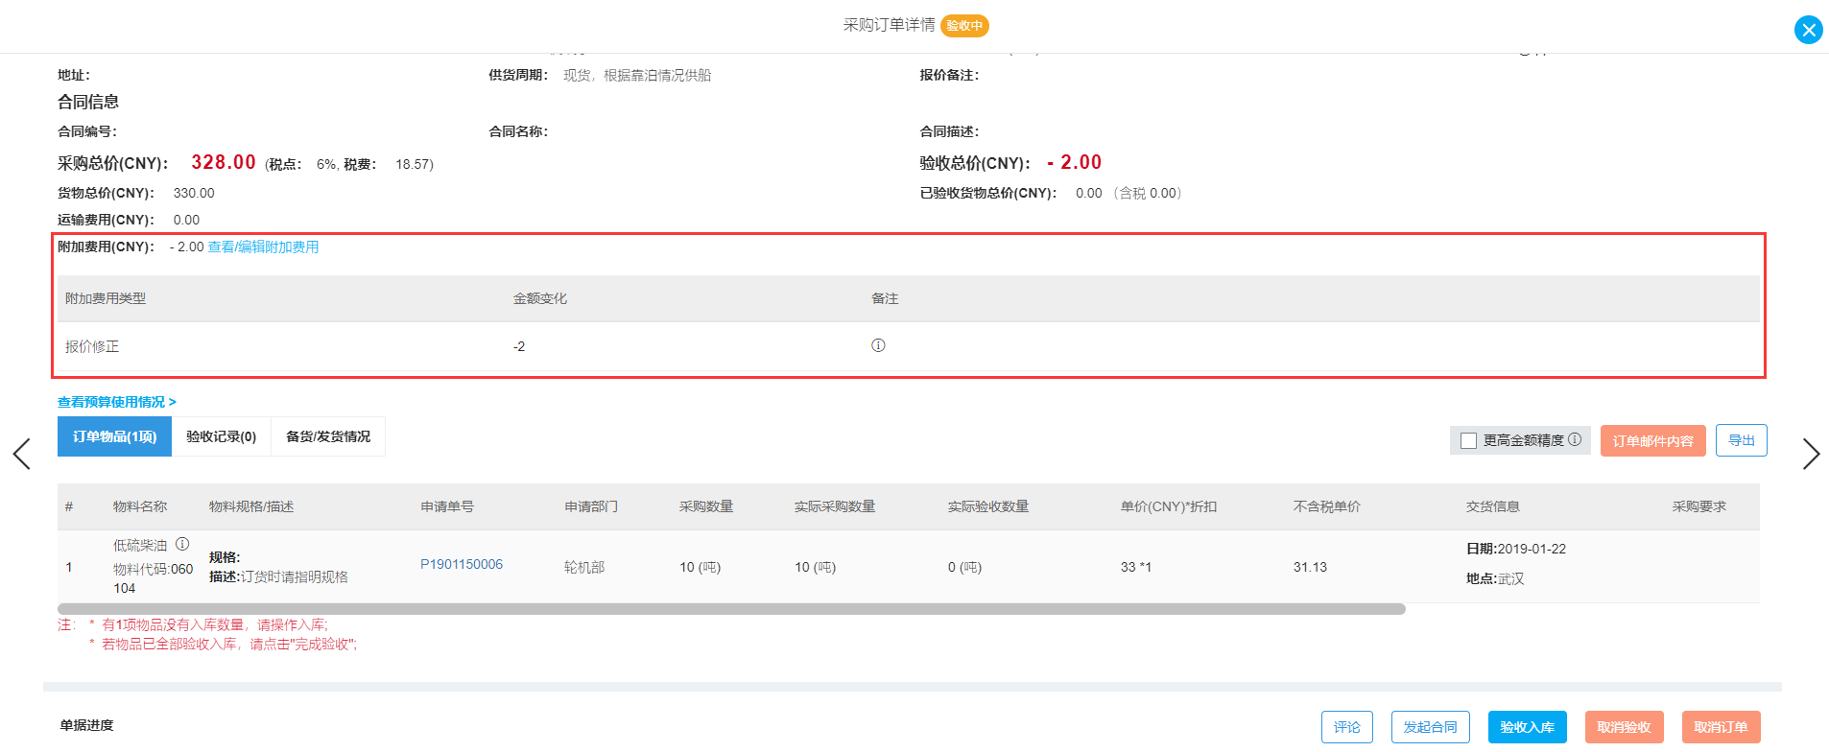Click the 轮机部 department cell
The height and width of the screenshot is (752, 1829).
point(584,567)
